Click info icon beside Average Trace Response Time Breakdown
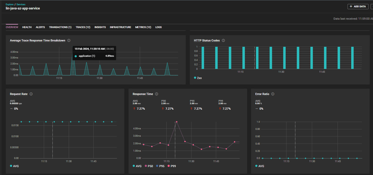Viewport: 373px width, 175px height. pos(69,40)
